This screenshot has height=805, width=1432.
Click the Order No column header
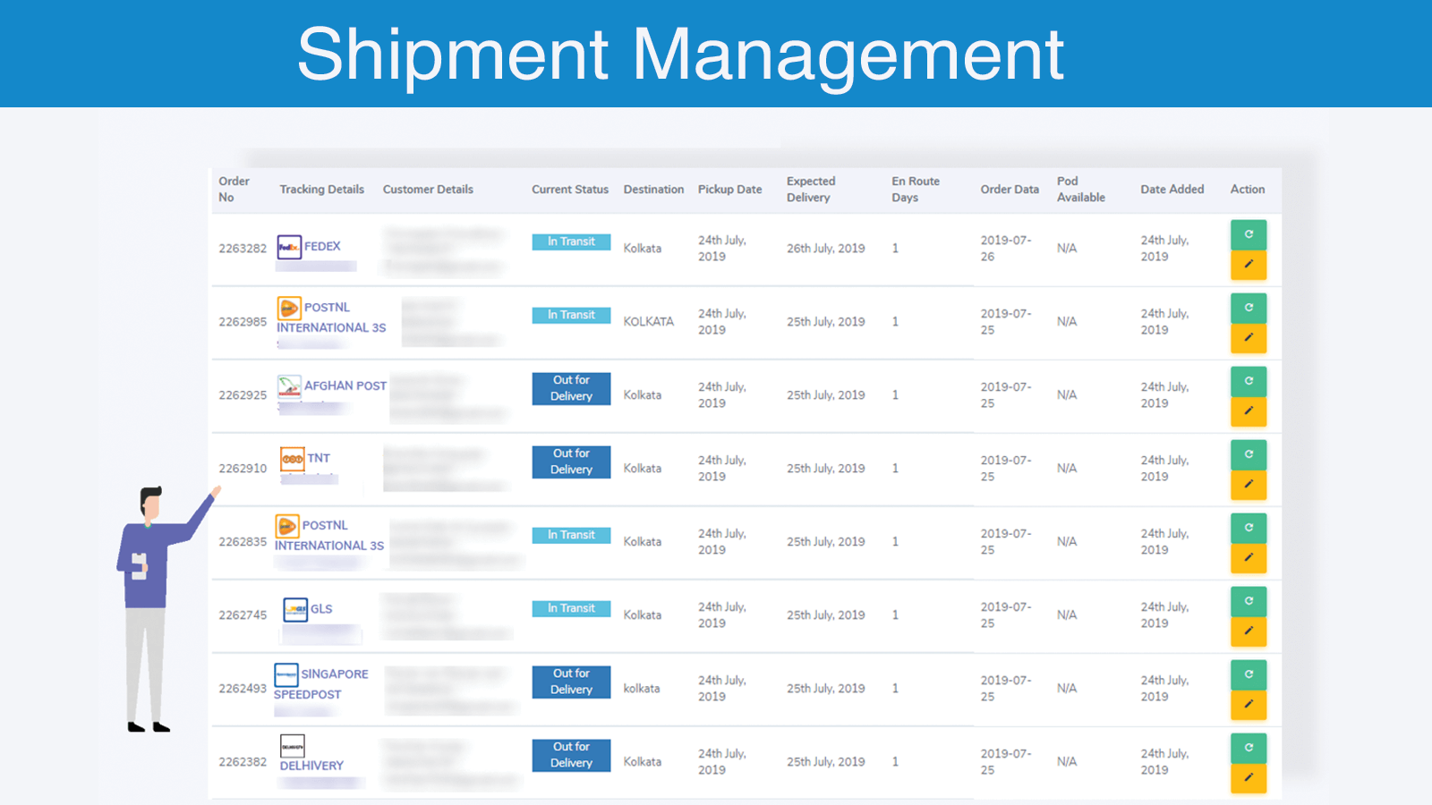click(x=234, y=189)
